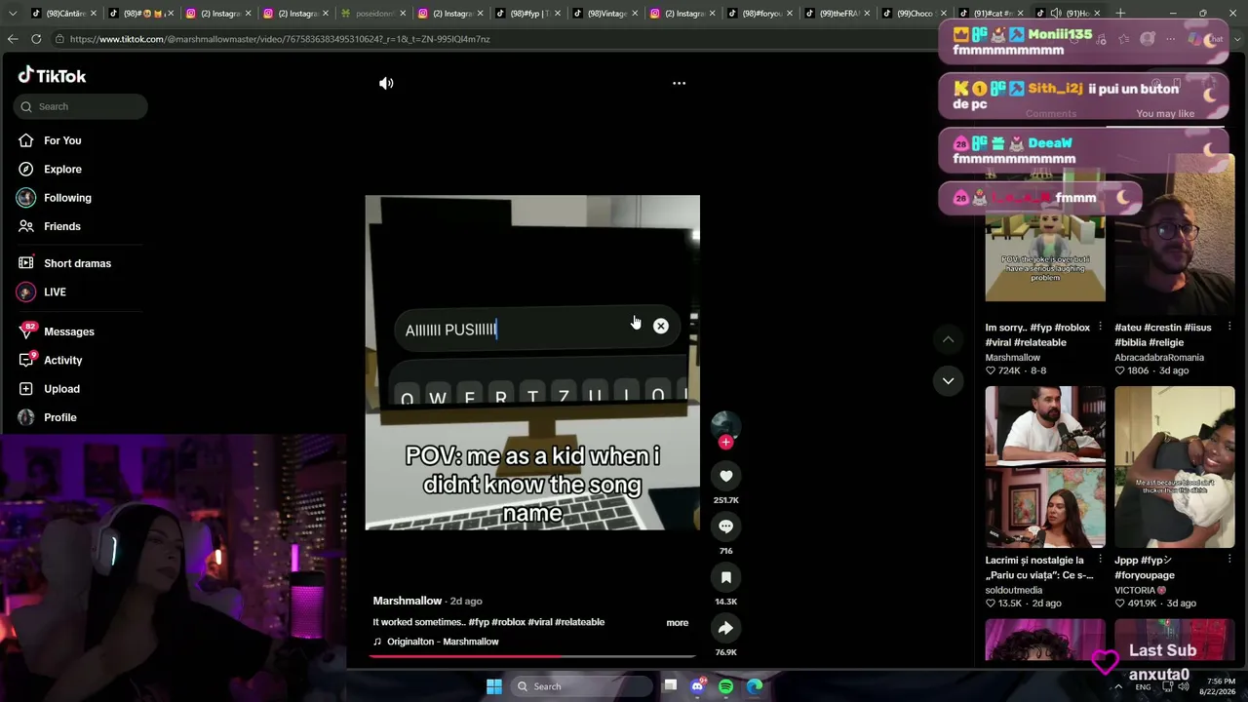Seek on the red video progress bar
The image size is (1248, 702).
(532, 655)
